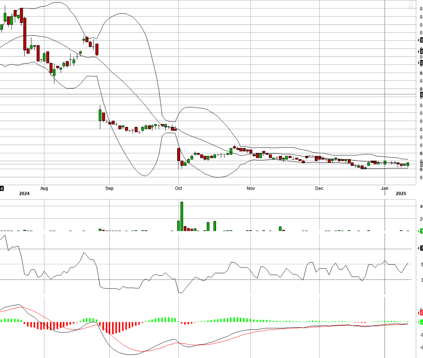
Task: Click the tallest red candlestick in late July
Action: click(25, 34)
